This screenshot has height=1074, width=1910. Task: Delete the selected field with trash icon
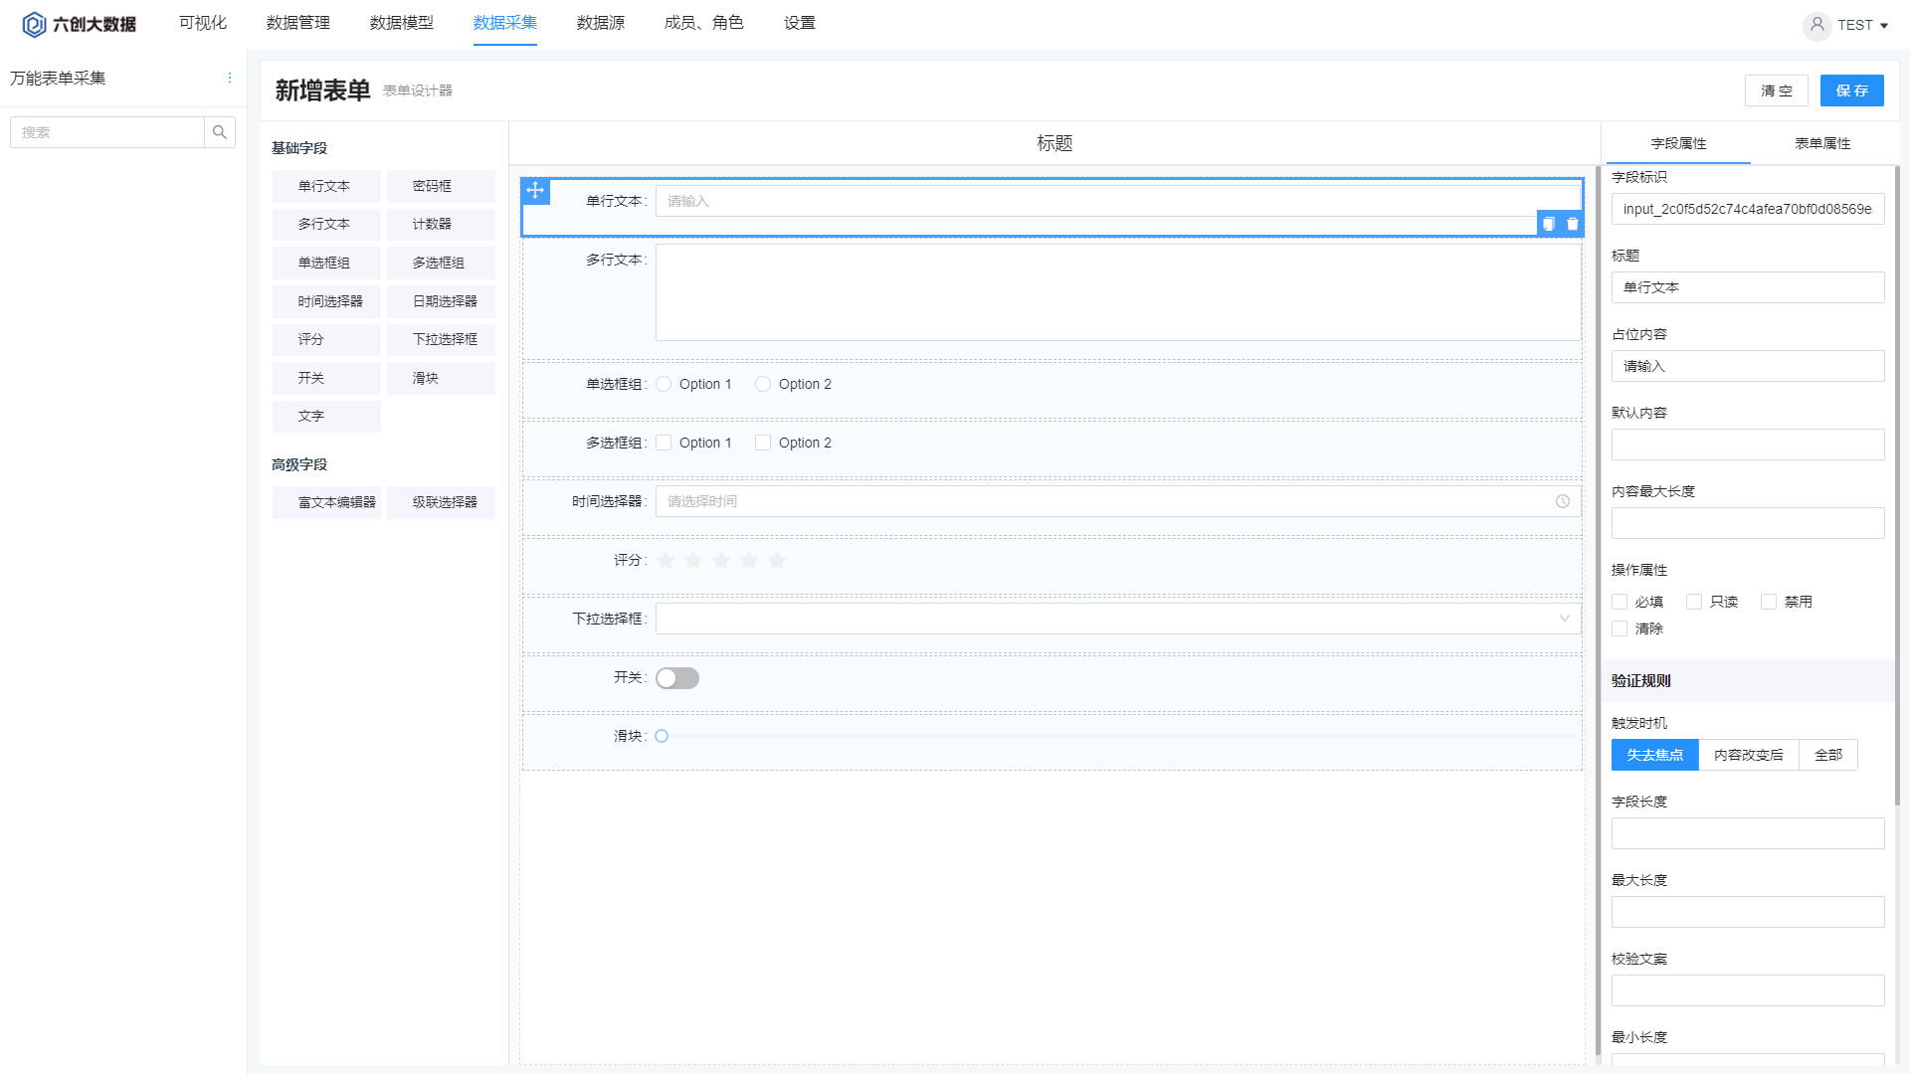(x=1573, y=224)
